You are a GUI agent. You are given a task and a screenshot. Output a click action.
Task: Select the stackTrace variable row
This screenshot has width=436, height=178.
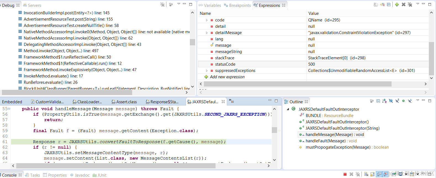[x=313, y=58]
